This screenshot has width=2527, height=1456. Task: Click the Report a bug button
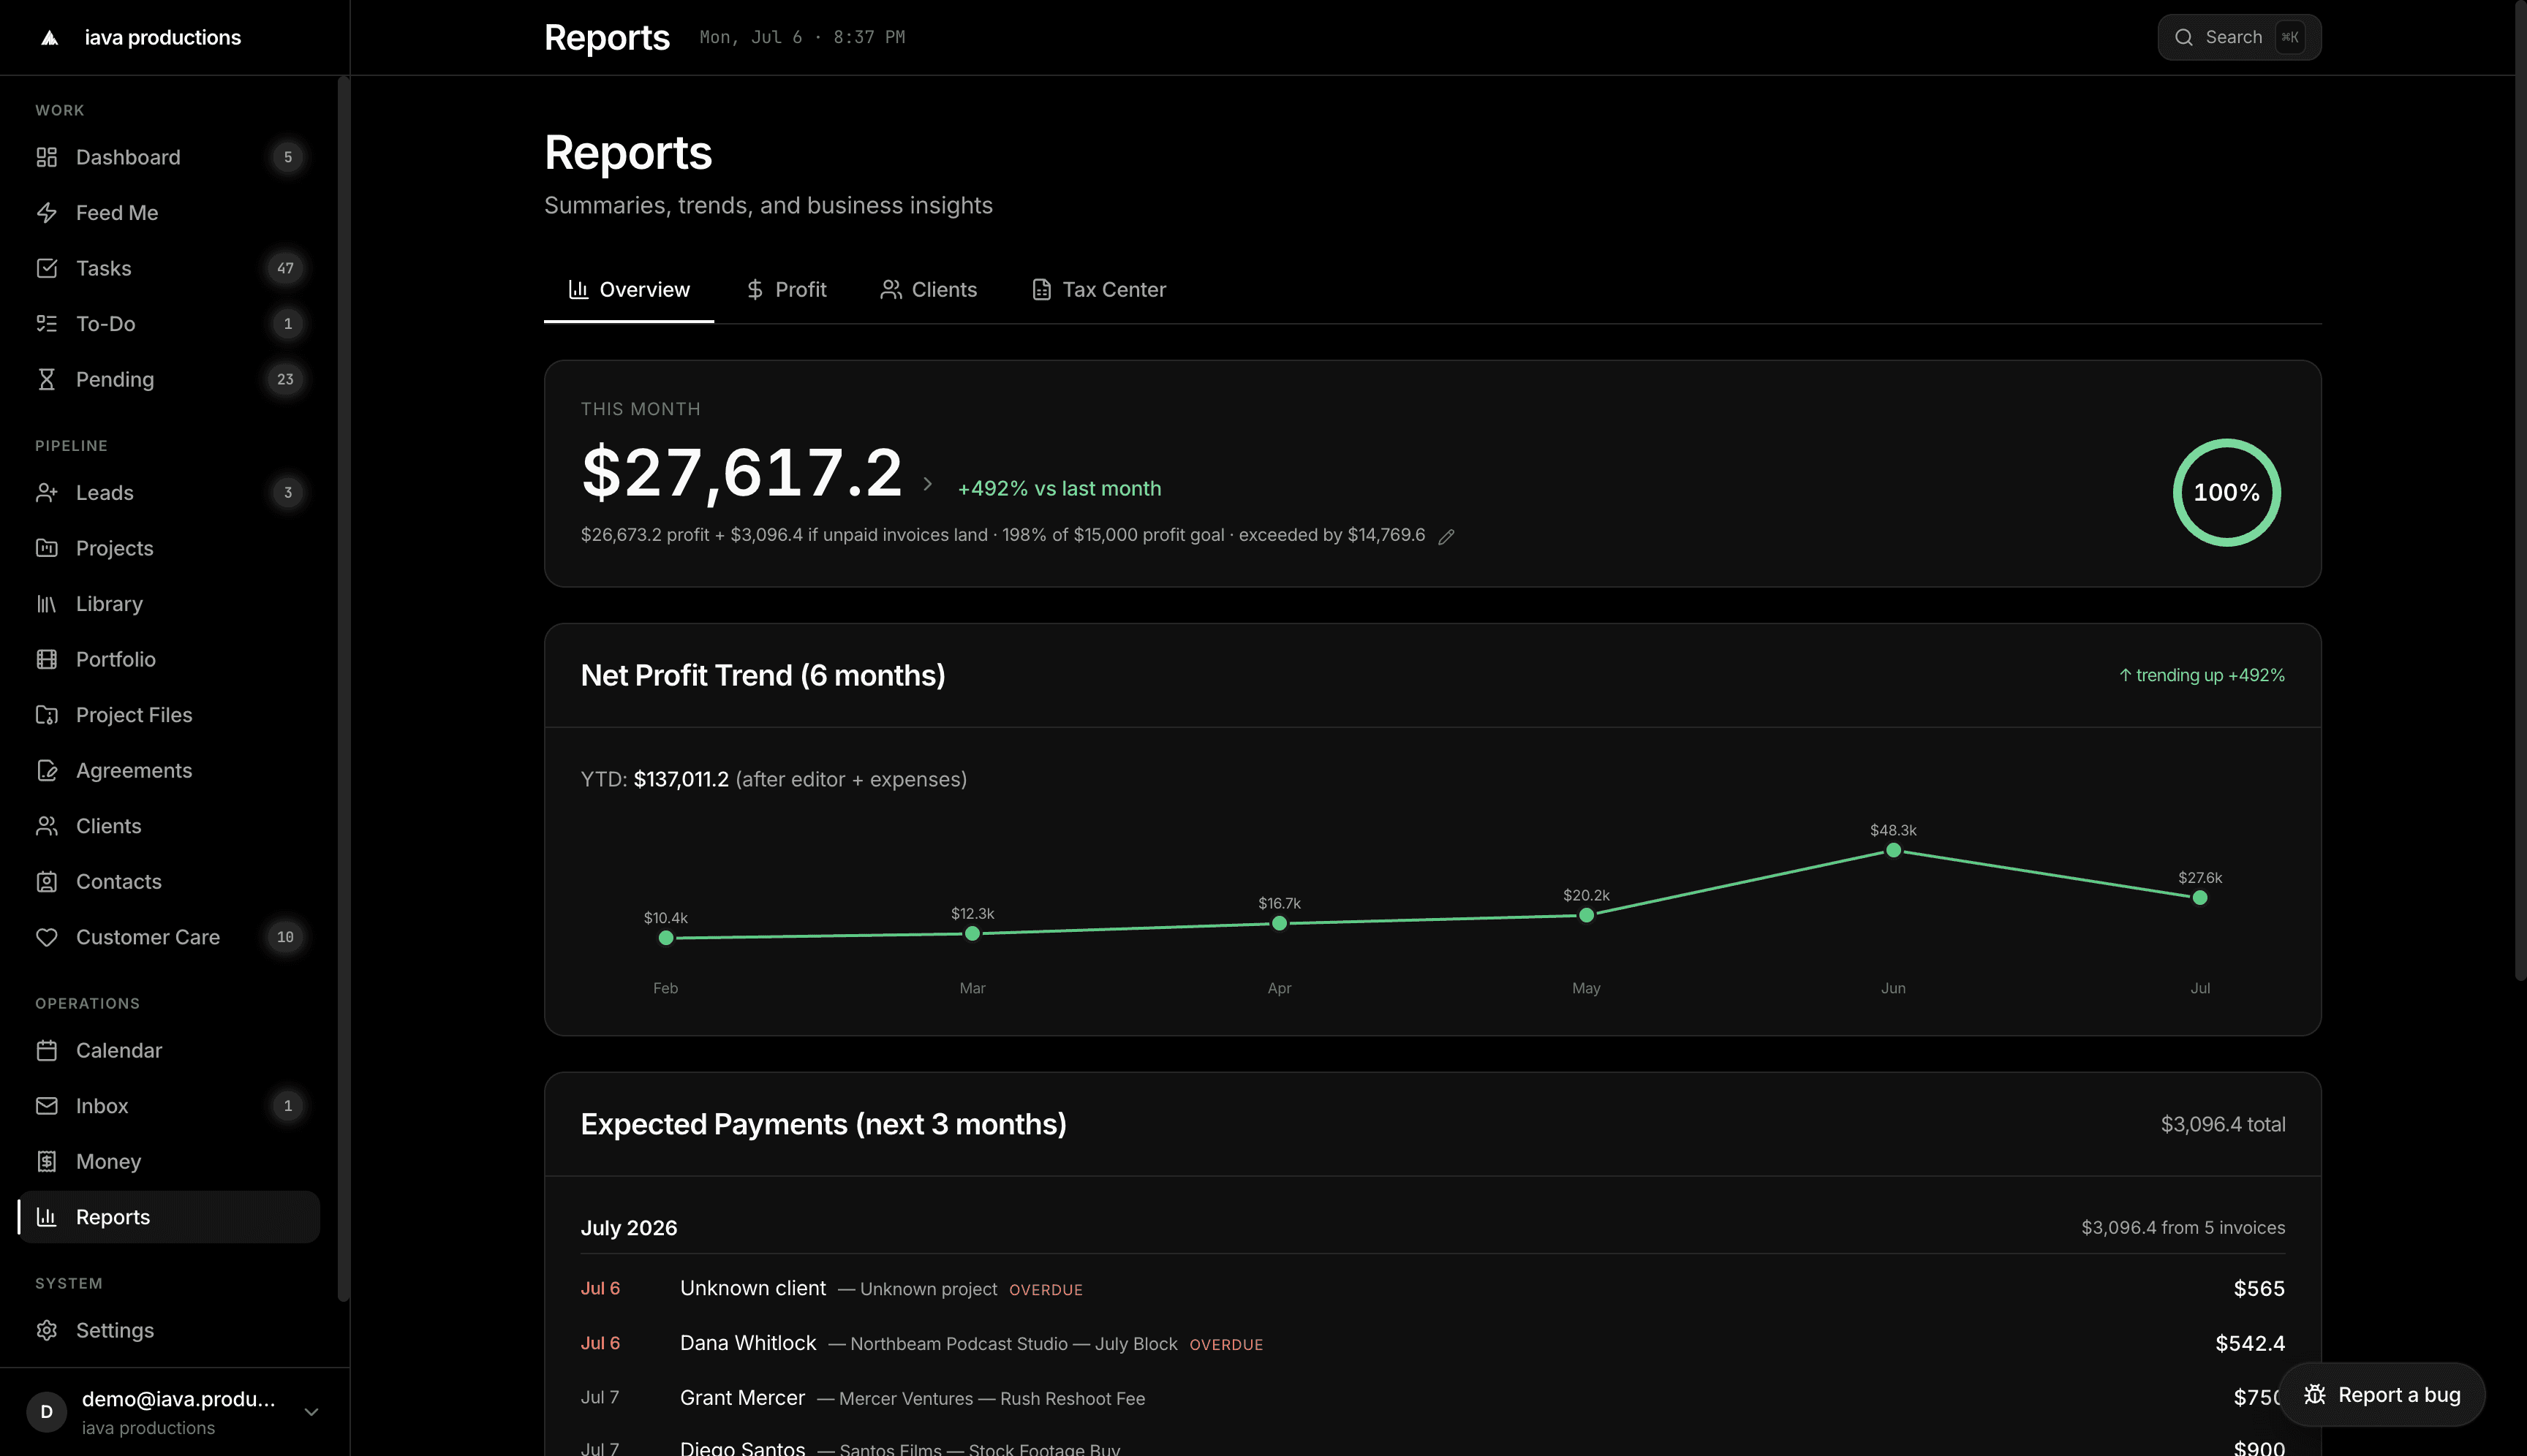2382,1395
